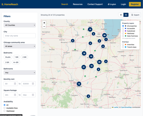Click the 2 cluster near Kankakee
This screenshot has height=116, width=143.
[103, 46]
